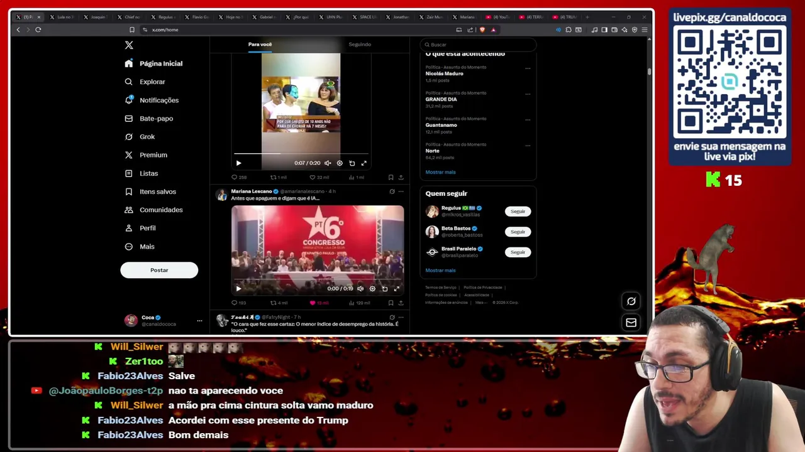This screenshot has height=452, width=805.
Task: Open GRANDE DIA trending topic
Action: click(441, 99)
